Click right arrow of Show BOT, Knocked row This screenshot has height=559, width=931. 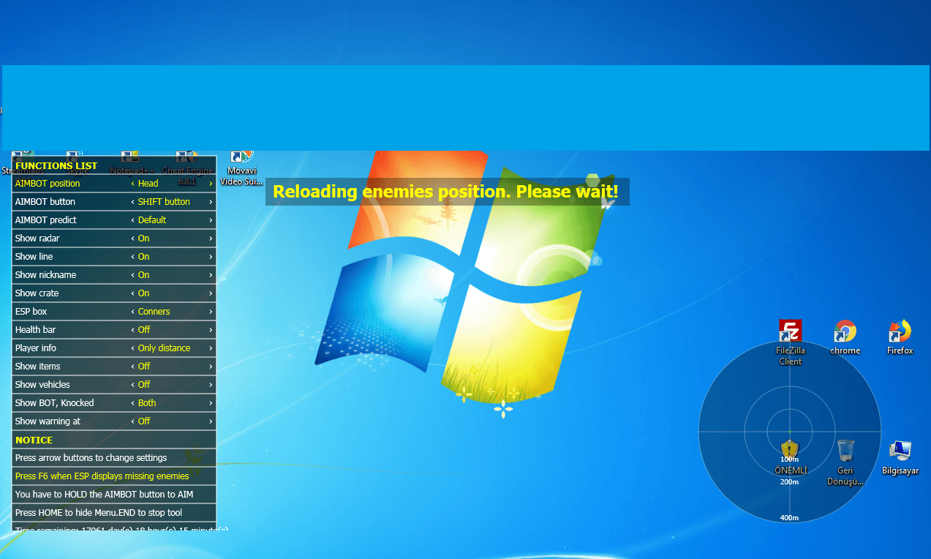211,403
